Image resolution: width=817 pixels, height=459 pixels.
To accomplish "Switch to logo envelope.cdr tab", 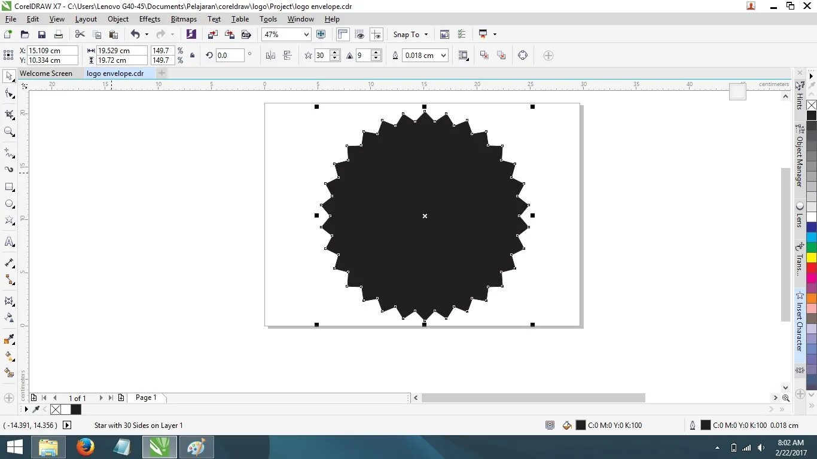I will coord(115,74).
